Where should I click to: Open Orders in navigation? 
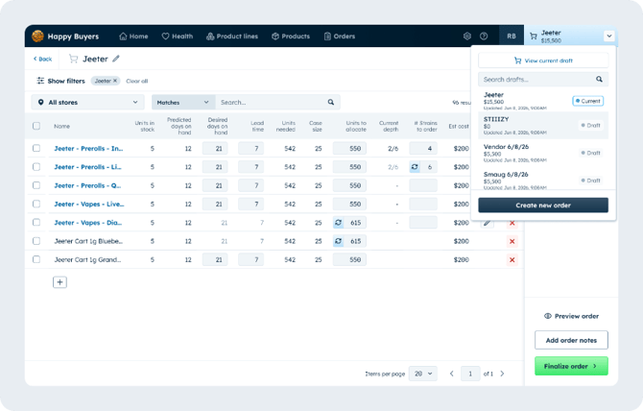click(x=340, y=36)
